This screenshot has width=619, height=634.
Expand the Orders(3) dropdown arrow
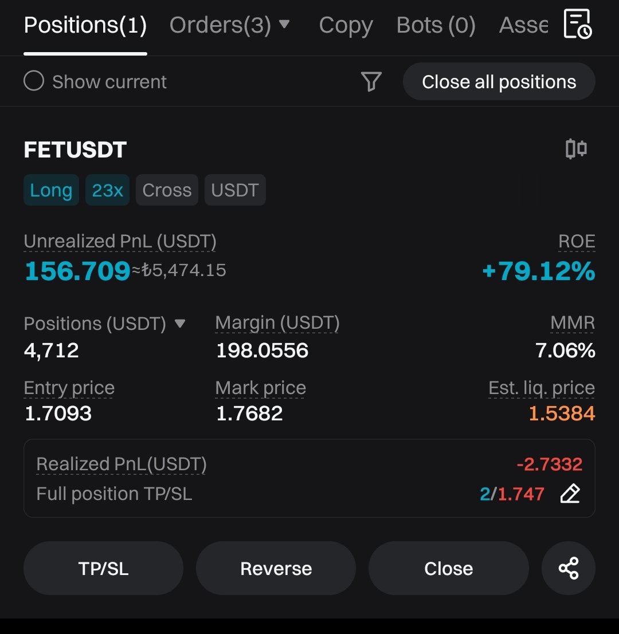[284, 24]
